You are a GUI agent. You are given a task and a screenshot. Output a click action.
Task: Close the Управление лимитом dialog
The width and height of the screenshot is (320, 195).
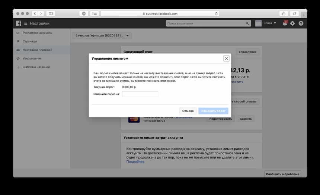(x=226, y=59)
